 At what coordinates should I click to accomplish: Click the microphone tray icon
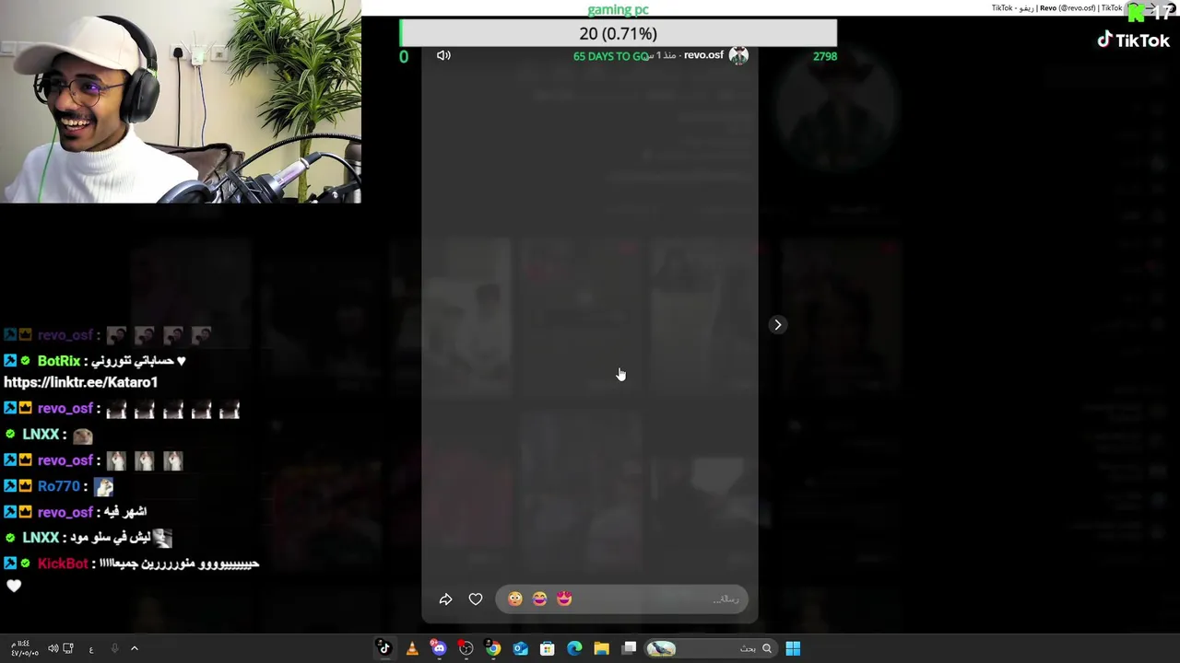tap(114, 648)
